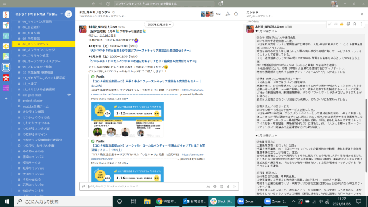Add the eyes reaction in thread toolbar
This screenshot has width=368, height=207.
pyautogui.click(x=336, y=24)
